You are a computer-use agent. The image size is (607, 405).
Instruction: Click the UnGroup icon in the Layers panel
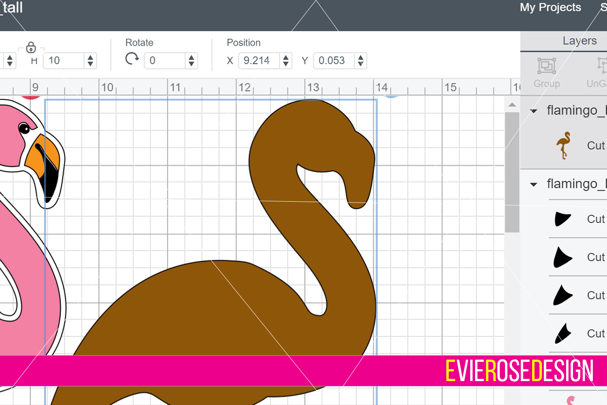click(x=600, y=66)
